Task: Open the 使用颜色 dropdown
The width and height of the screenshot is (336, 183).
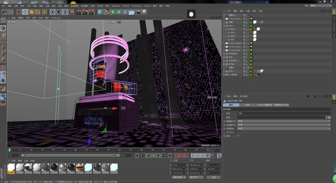Action: pyautogui.click(x=284, y=129)
